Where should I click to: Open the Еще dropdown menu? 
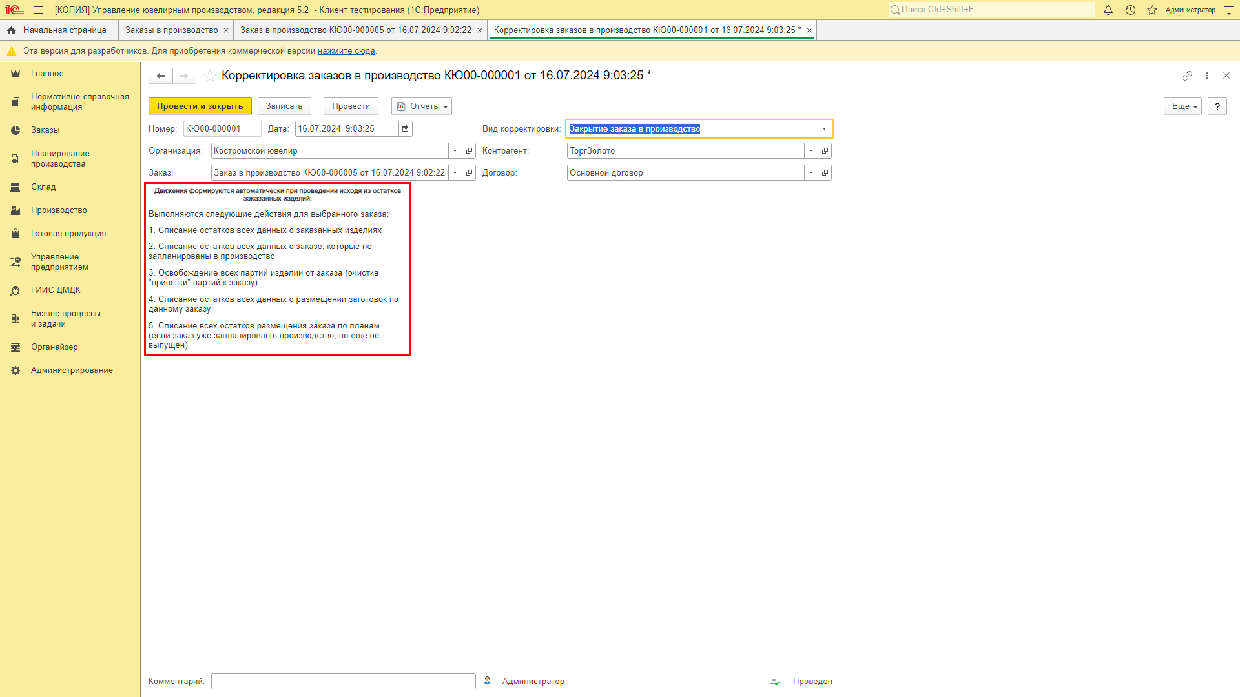pos(1183,106)
